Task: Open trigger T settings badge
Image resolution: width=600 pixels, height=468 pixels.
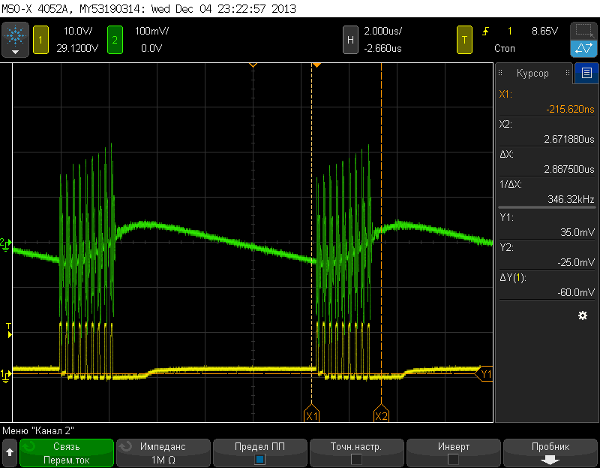Action: point(464,40)
